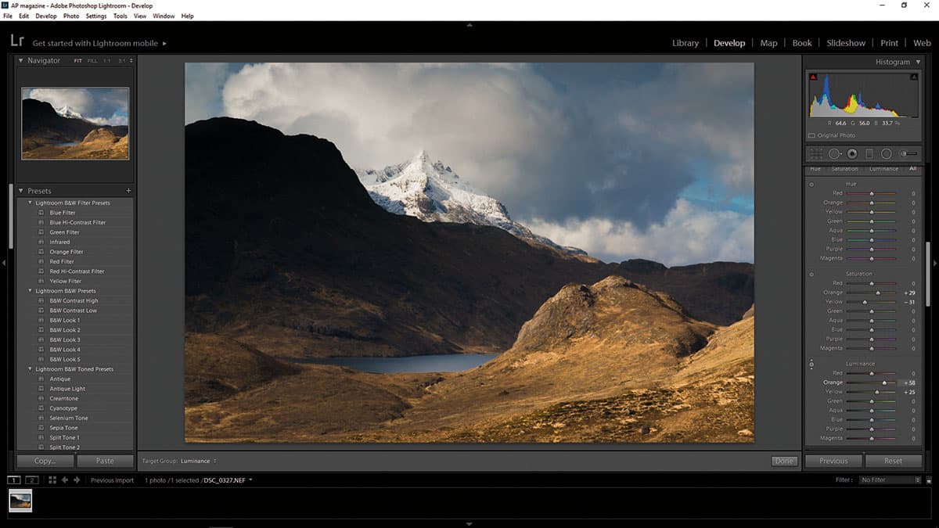The height and width of the screenshot is (528, 939).
Task: Select the filmstrip photo thumbnail
Action: tap(20, 501)
